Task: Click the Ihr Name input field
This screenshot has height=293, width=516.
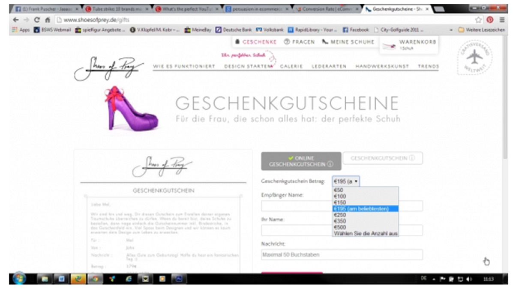Action: point(342,230)
